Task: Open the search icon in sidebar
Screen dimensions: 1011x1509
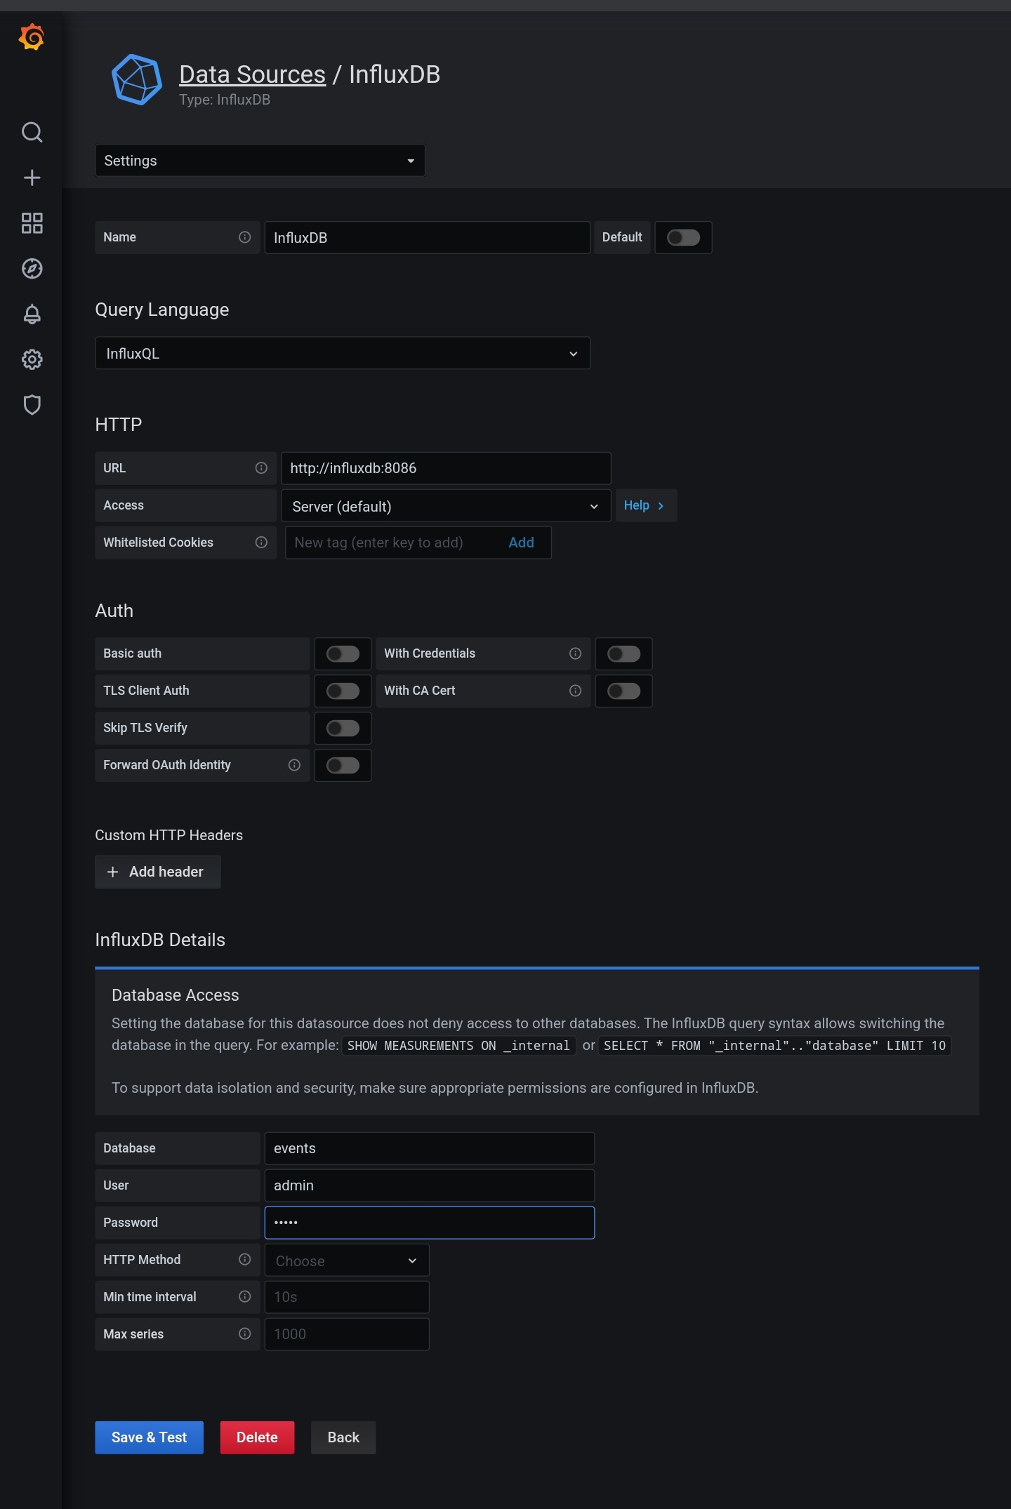Action: coord(32,132)
